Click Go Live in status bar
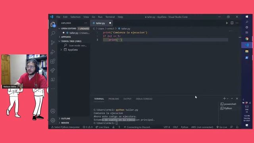The height and width of the screenshot is (143, 254). coord(222,127)
